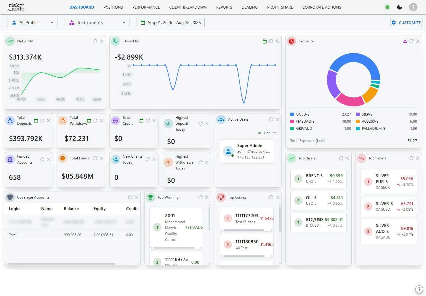This screenshot has width=426, height=296.
Task: Refresh the Top Fallers widget
Action: coord(411,158)
